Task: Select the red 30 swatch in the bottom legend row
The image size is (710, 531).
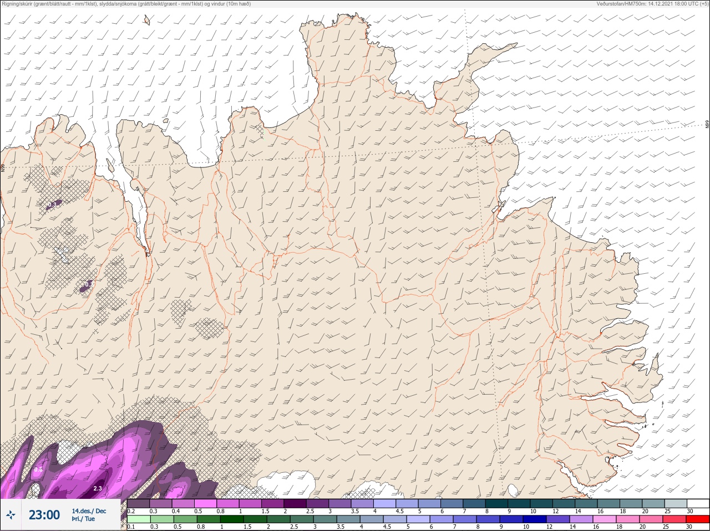Action: [x=698, y=520]
